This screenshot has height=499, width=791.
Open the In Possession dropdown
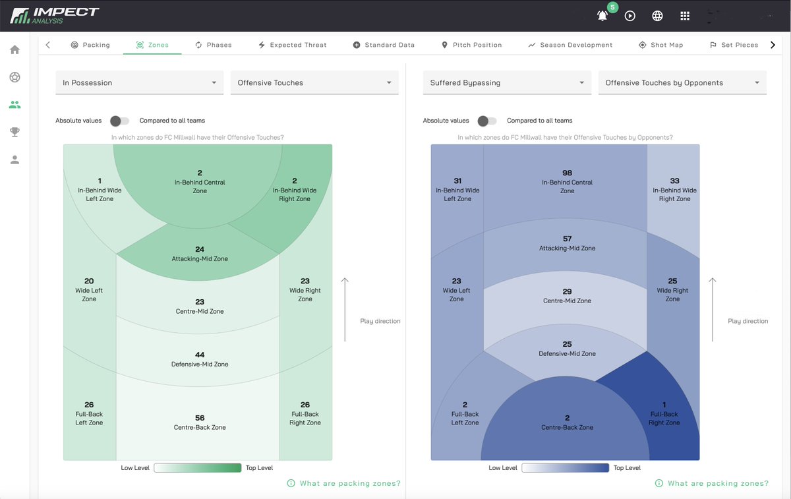tap(140, 83)
